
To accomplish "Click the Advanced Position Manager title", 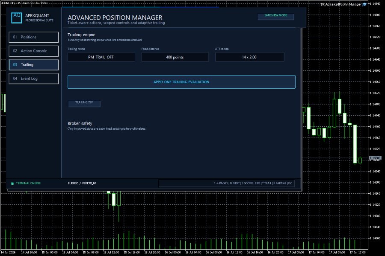I will click(115, 17).
